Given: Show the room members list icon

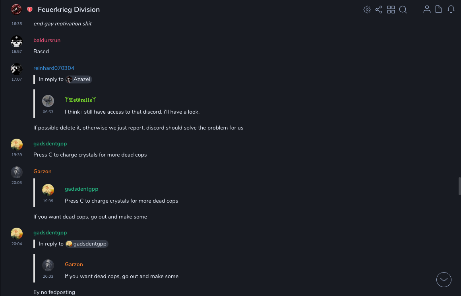Looking at the screenshot, I should pyautogui.click(x=427, y=10).
